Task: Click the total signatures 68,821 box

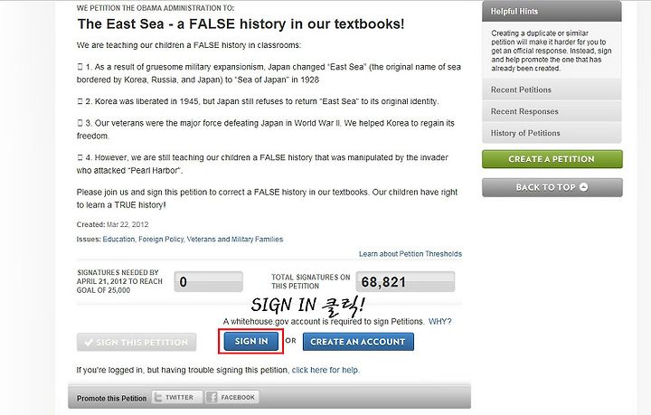Action: coord(405,282)
